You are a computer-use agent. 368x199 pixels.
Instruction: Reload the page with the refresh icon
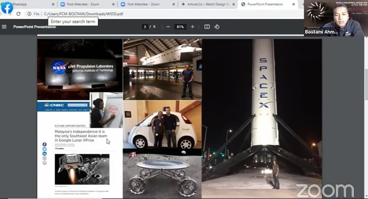click(x=18, y=14)
